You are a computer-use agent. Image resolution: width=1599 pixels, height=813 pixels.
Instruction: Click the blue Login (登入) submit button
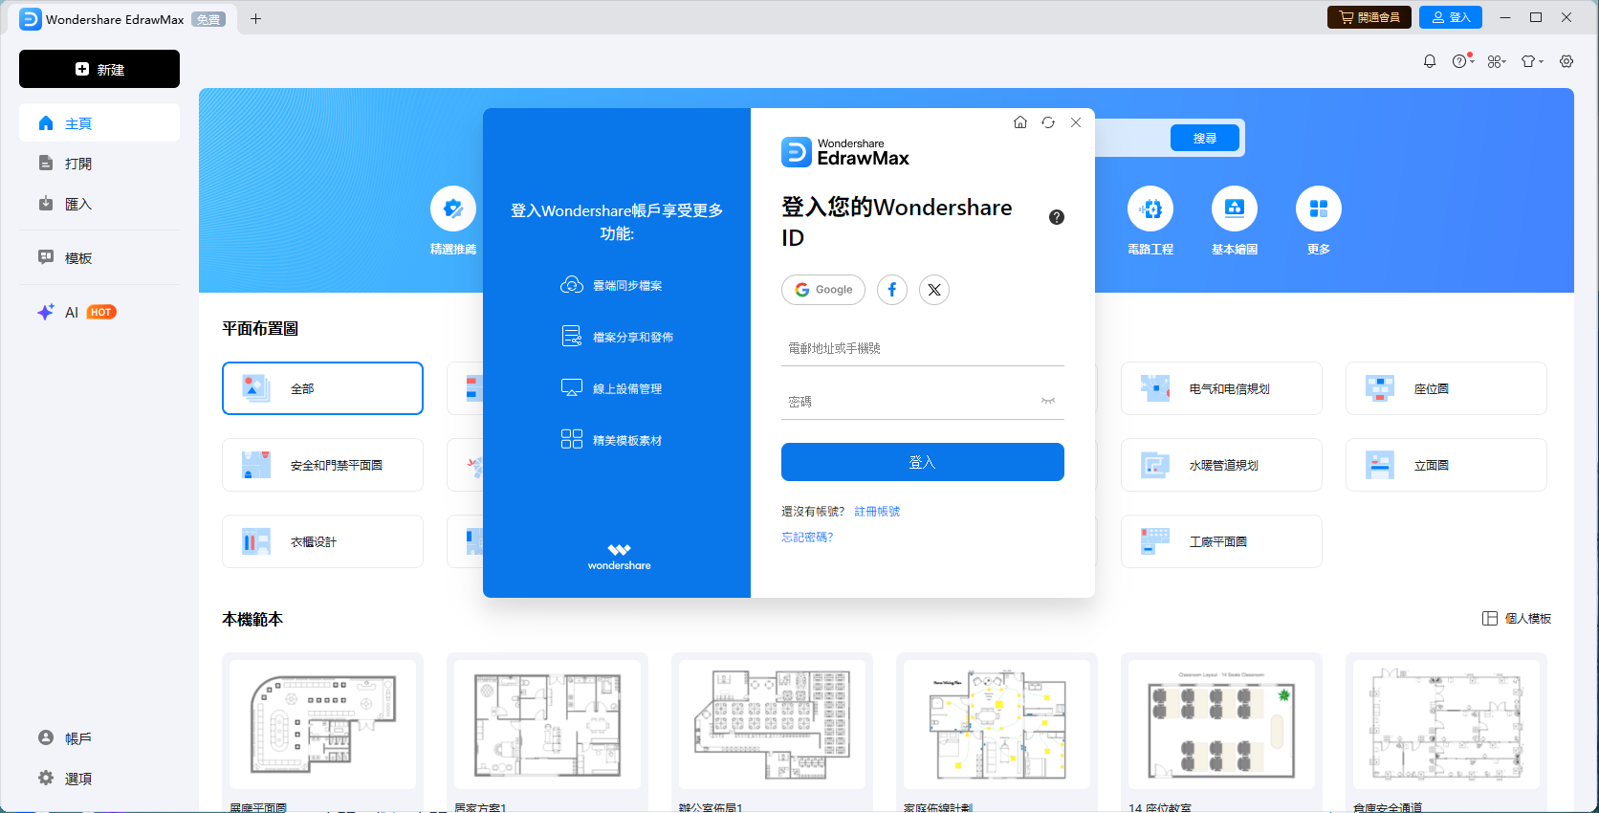923,462
